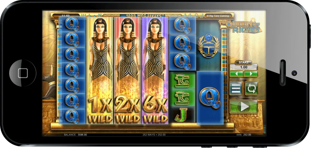The height and width of the screenshot is (148, 311).
Task: Select the stake amount field showing 1.00
Action: pyautogui.click(x=244, y=67)
